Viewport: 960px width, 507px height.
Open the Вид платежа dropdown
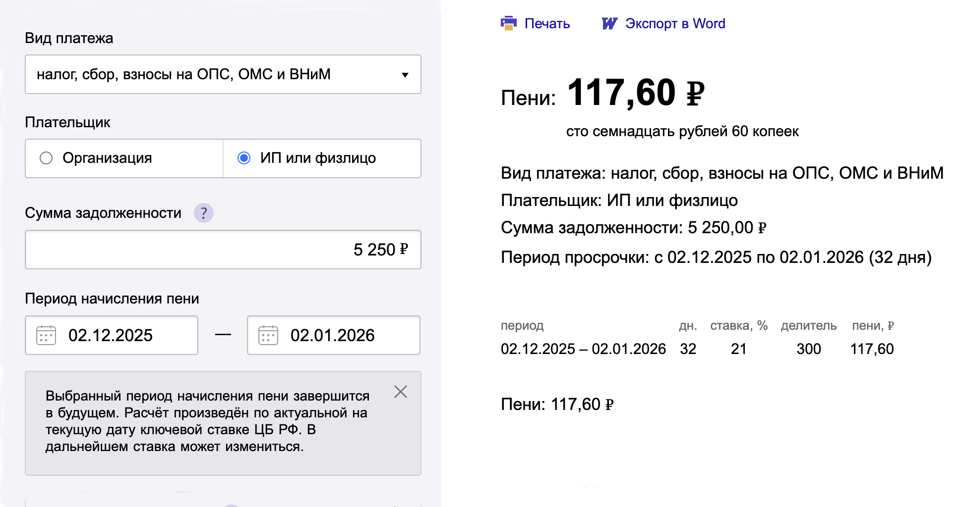223,74
